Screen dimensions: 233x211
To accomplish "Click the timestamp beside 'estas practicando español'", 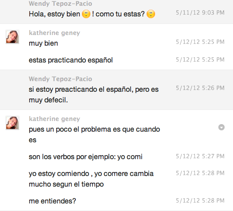I will 200,60.
